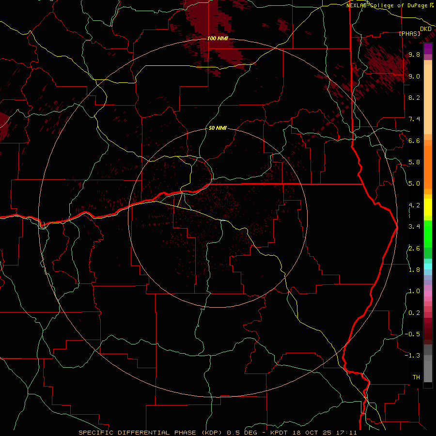436x436 pixels.
Task: Click the 5.0 scale value
Action: tap(414, 184)
